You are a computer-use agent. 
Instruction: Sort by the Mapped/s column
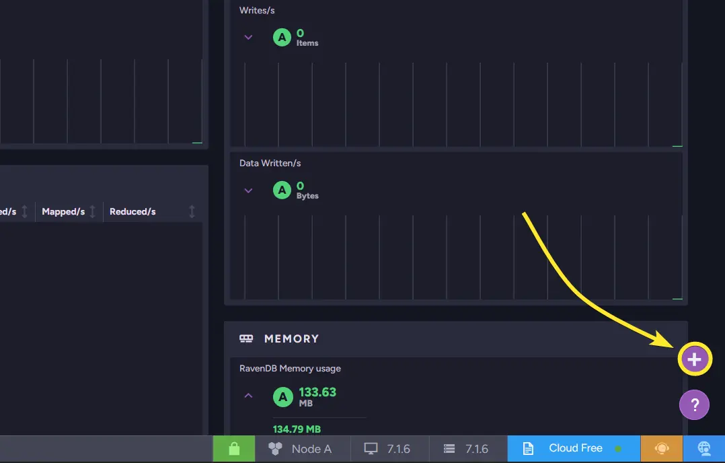tap(63, 211)
